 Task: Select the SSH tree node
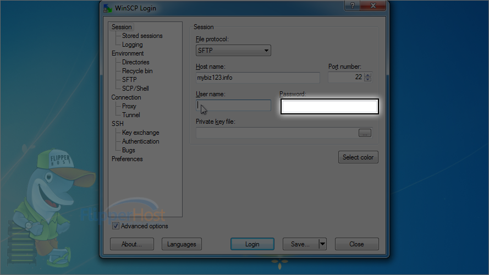point(118,124)
